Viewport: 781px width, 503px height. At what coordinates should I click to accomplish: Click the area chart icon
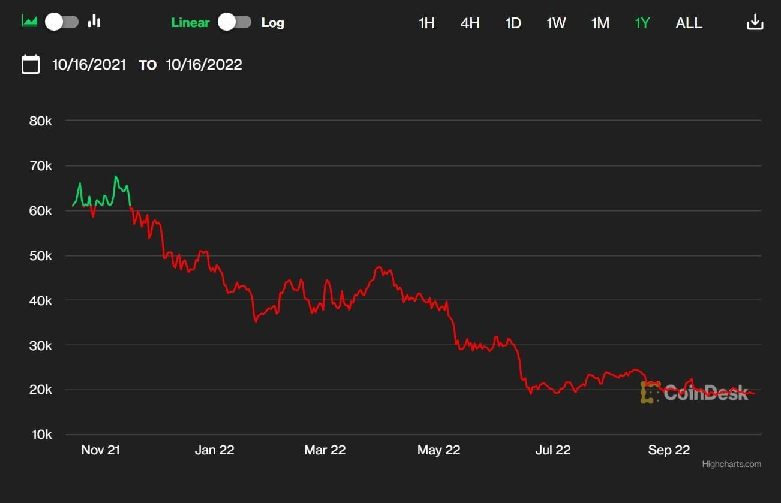pos(29,22)
